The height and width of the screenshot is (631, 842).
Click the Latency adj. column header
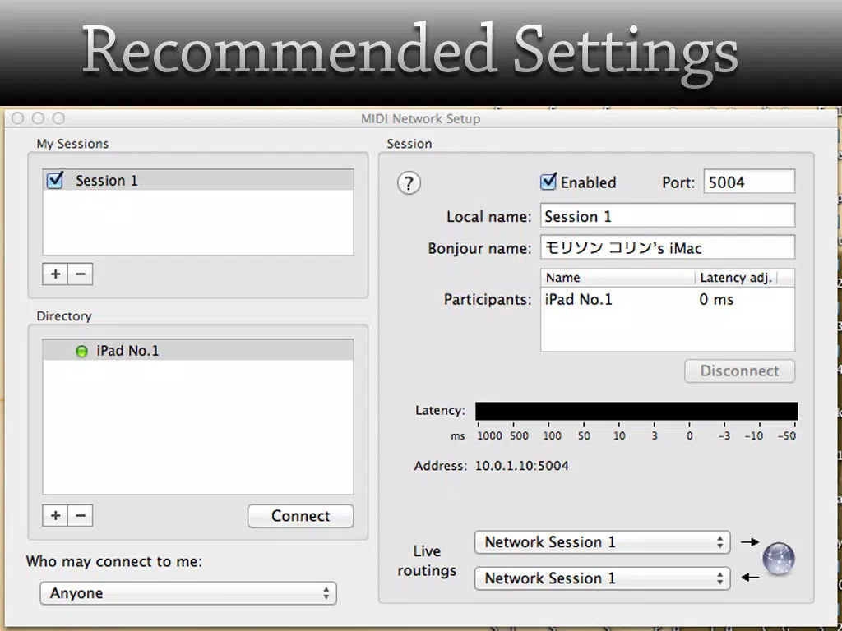736,278
